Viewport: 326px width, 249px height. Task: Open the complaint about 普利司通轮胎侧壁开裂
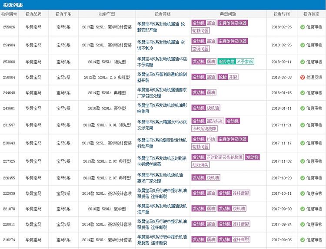(161, 77)
